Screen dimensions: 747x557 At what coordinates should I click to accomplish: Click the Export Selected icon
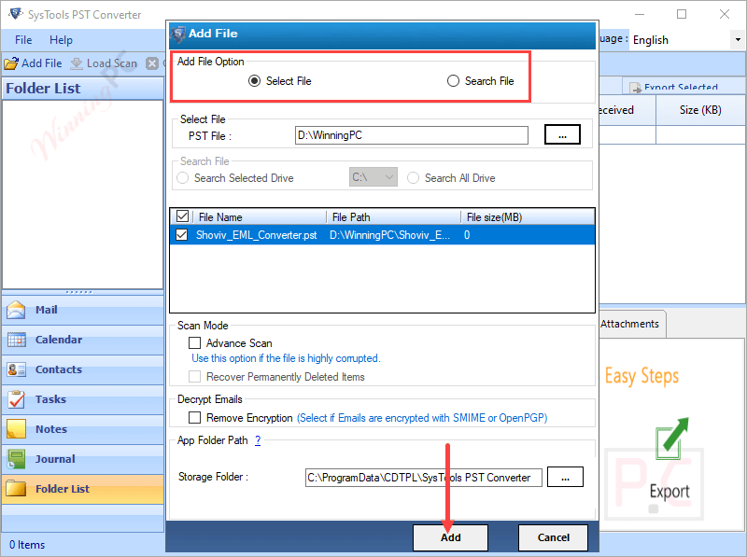(x=635, y=87)
